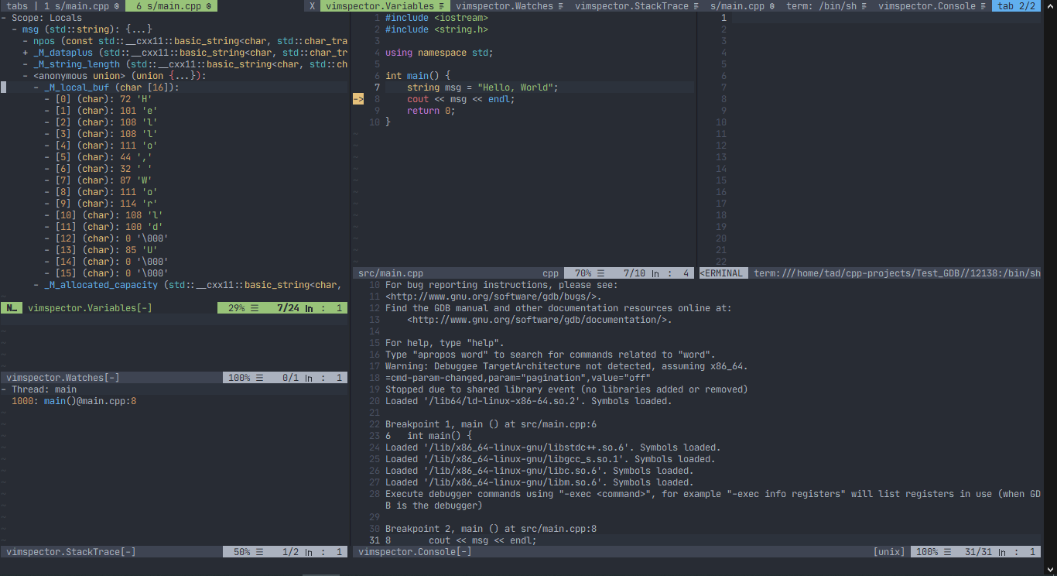The image size is (1057, 576).
Task: Click the list icon beside vimspector.Watches tab label
Action: (561, 5)
